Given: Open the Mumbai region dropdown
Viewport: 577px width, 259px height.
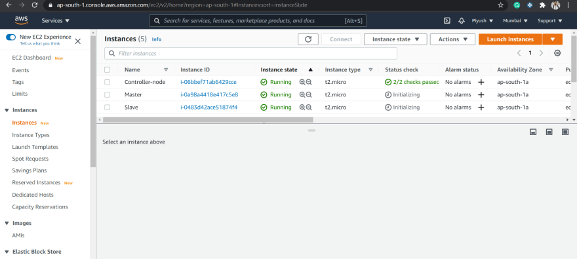Looking at the screenshot, I should pos(515,20).
